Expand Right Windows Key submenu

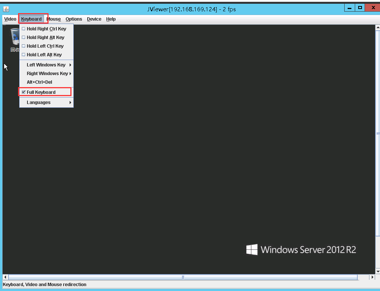tap(46, 74)
